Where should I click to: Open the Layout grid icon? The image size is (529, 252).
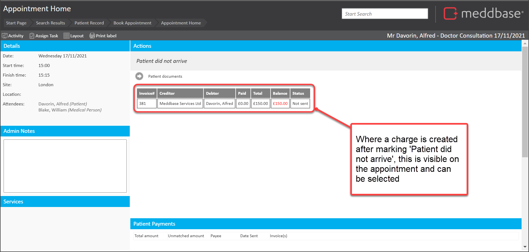(66, 36)
